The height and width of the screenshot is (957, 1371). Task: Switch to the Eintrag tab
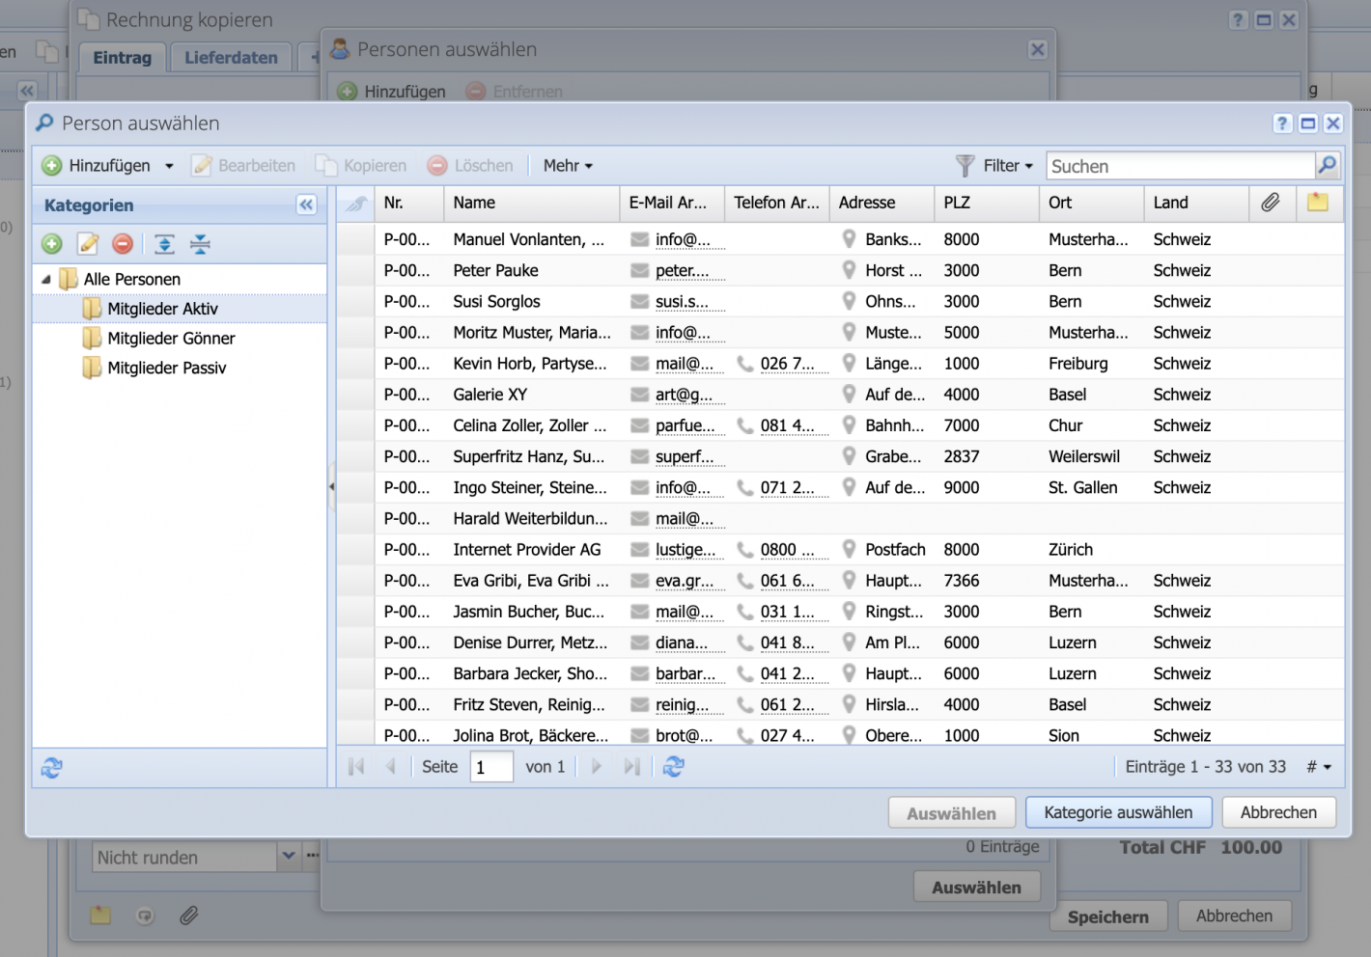tap(122, 57)
